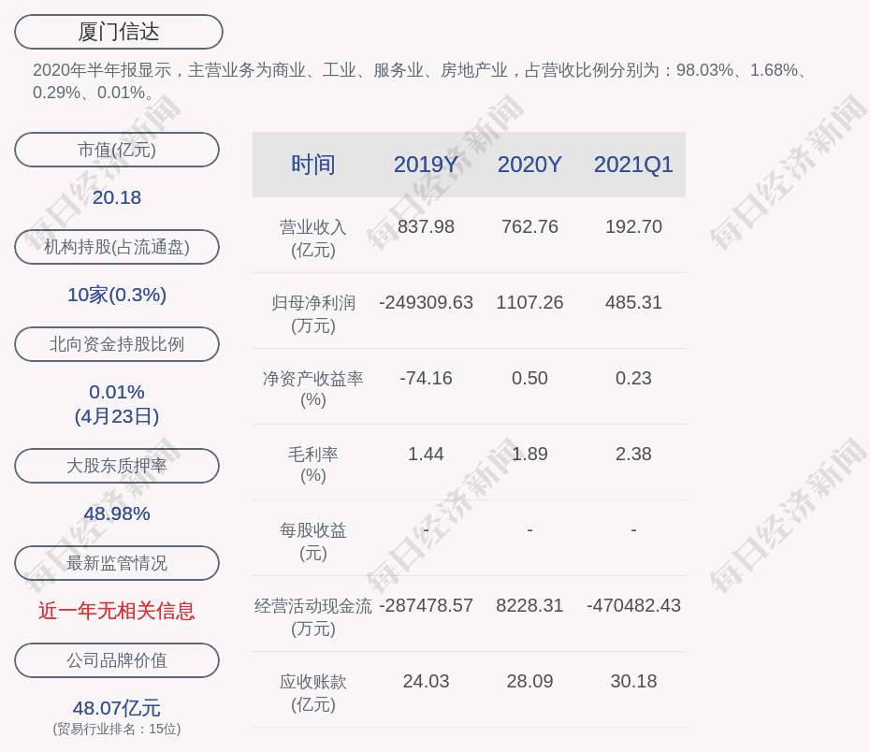This screenshot has width=870, height=752.
Task: Select net profit value -249309.63
Action: 427,303
